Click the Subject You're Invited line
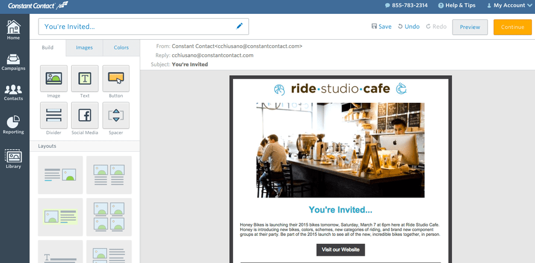This screenshot has height=263, width=535. 179,64
